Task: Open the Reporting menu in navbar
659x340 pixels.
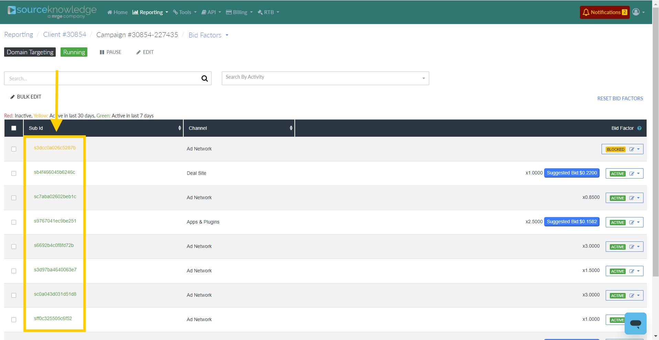Action: pyautogui.click(x=151, y=12)
